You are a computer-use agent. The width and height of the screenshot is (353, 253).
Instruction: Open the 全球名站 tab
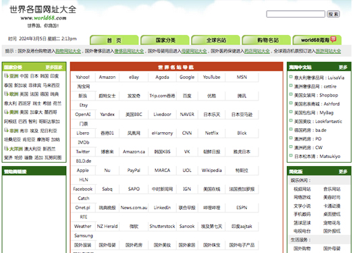coord(216,40)
